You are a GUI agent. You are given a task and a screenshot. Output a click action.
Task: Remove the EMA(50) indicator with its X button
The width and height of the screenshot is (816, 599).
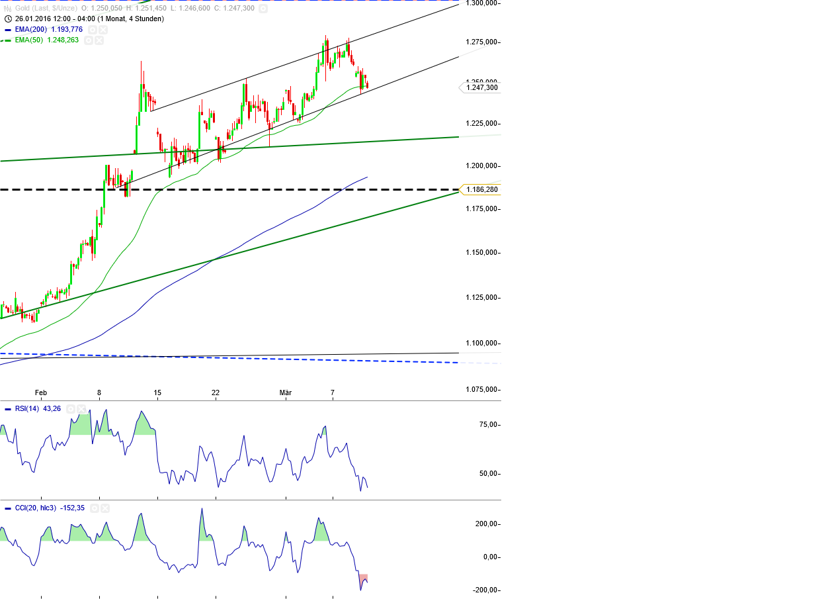coord(99,40)
